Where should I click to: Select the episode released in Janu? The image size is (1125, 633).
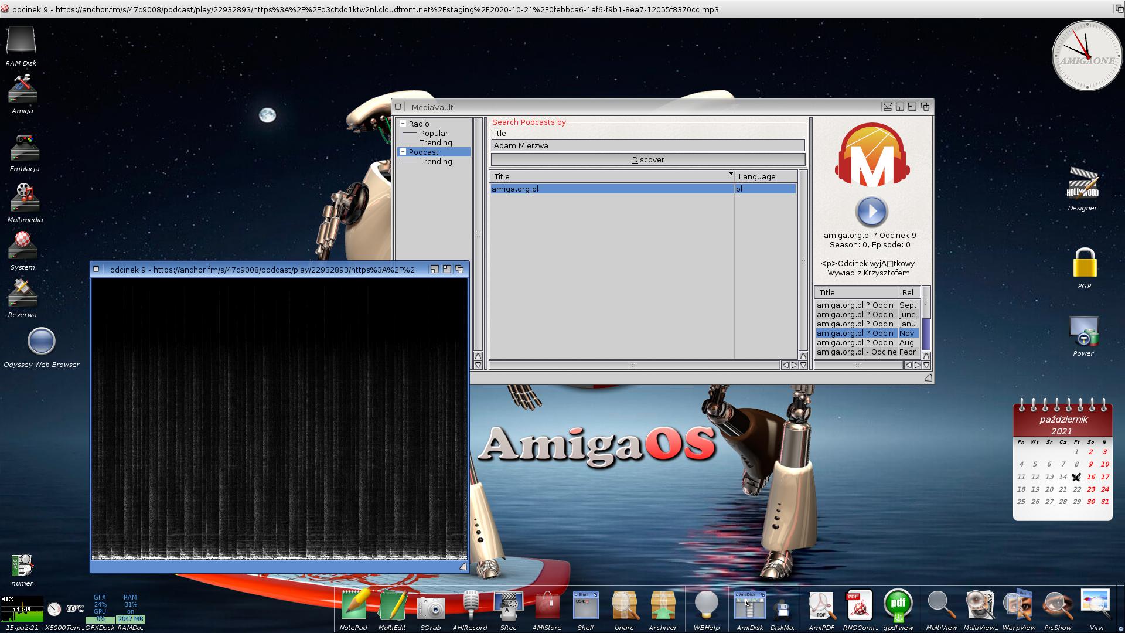click(866, 324)
